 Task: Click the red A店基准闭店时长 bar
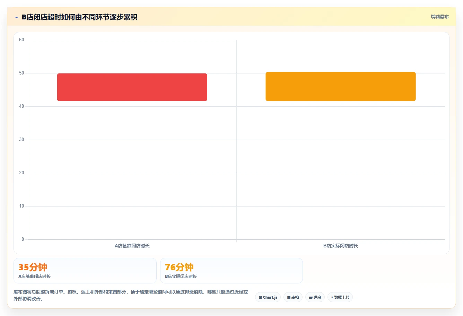132,87
